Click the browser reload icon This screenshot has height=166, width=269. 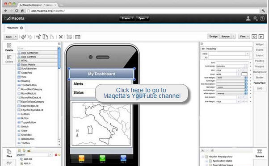click(x=17, y=11)
